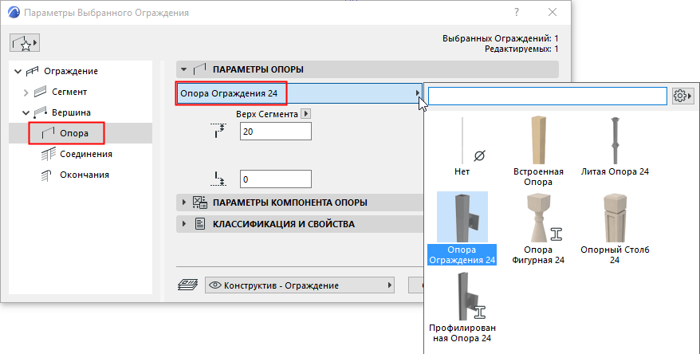Choose the Нет post option
Viewport: 700px width, 354px height.
(462, 146)
